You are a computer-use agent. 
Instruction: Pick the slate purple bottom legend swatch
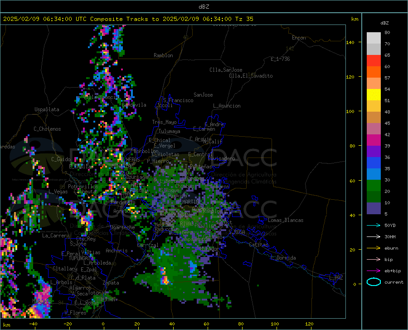tap(374, 208)
